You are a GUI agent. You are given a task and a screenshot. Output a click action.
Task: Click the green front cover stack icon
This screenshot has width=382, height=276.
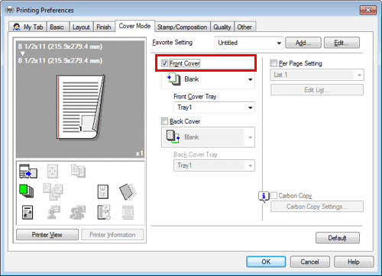pos(26,191)
